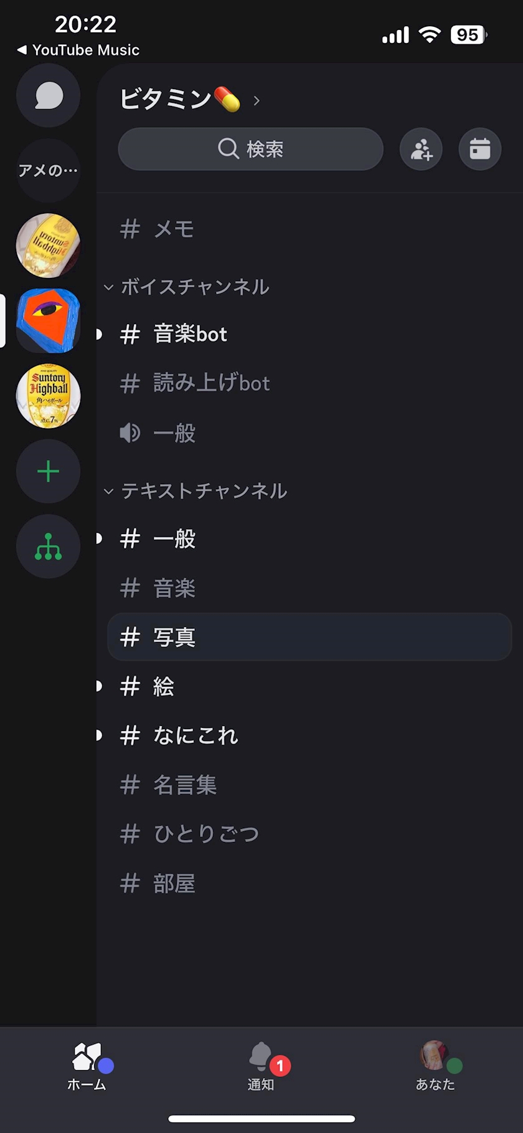This screenshot has height=1133, width=523.
Task: Open the server events calendar icon
Action: (x=479, y=150)
